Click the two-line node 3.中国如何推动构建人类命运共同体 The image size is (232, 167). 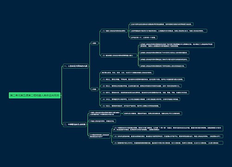(x=99, y=136)
